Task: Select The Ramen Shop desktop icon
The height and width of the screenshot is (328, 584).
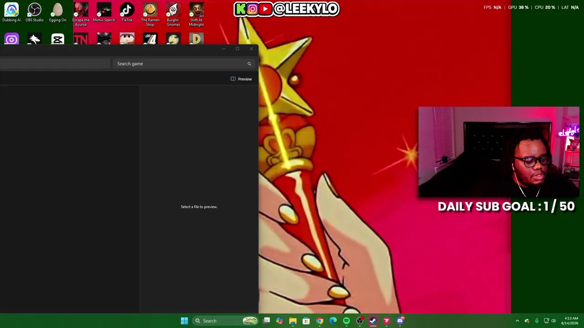Action: pos(150,15)
